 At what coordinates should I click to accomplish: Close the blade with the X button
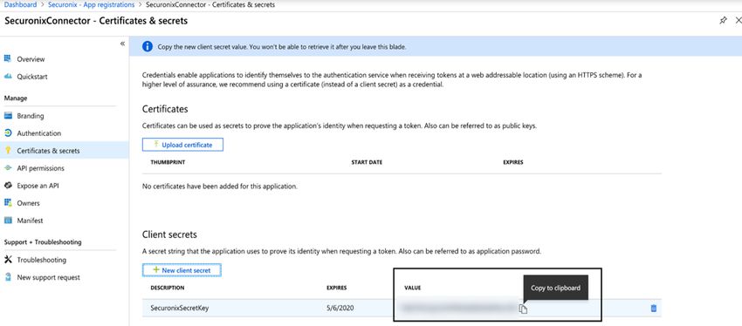[x=738, y=20]
